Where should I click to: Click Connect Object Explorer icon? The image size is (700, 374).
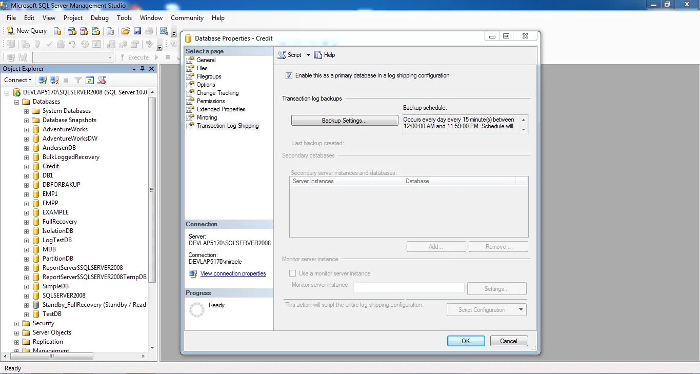43,80
